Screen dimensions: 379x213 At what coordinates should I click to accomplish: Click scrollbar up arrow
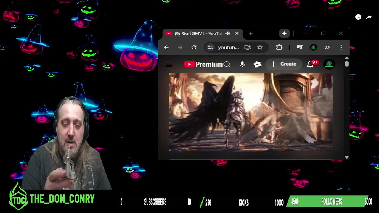pos(347,58)
